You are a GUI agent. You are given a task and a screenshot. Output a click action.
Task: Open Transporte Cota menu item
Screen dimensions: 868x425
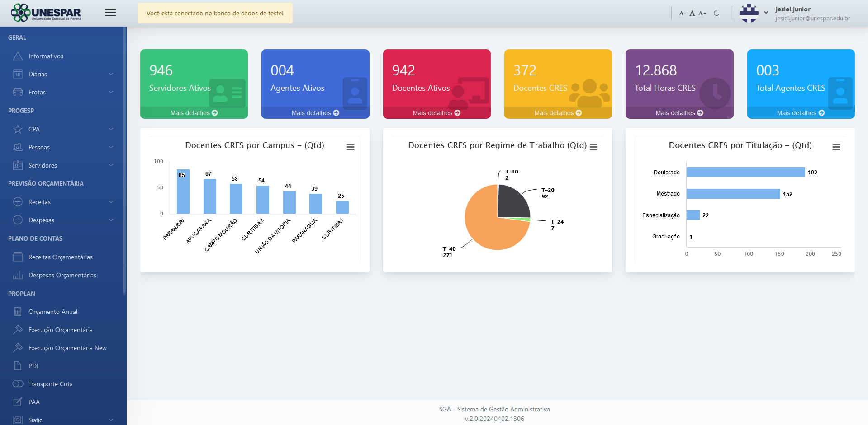[x=51, y=384]
